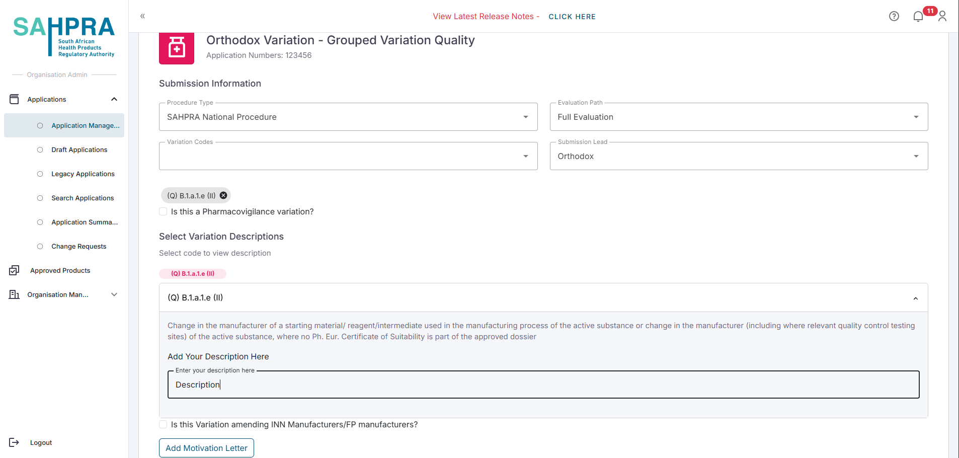Open the Procedure Type dropdown
This screenshot has width=959, height=458.
(348, 117)
